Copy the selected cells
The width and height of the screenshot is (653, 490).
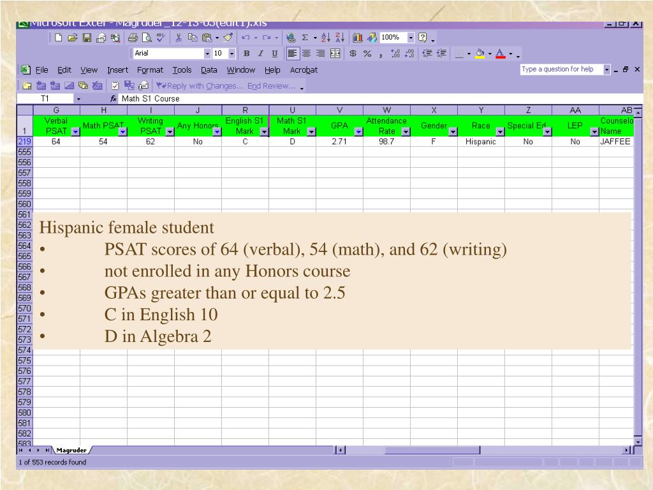click(x=193, y=38)
